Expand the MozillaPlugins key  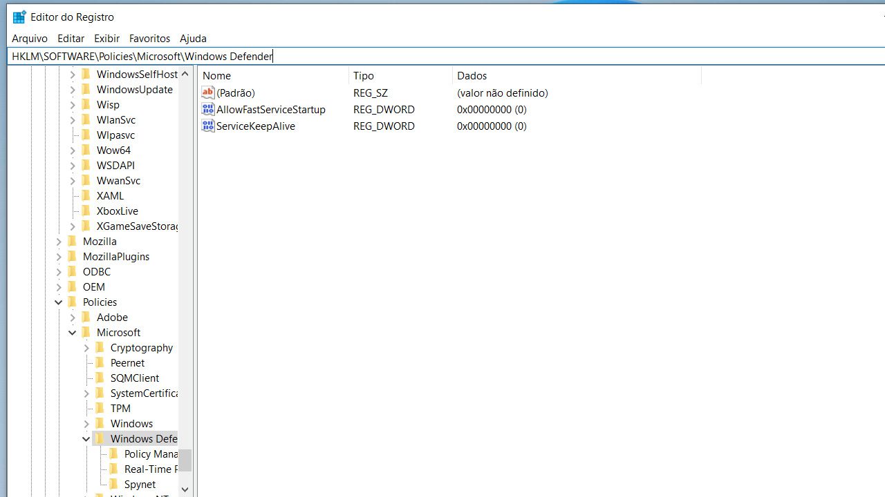point(59,256)
